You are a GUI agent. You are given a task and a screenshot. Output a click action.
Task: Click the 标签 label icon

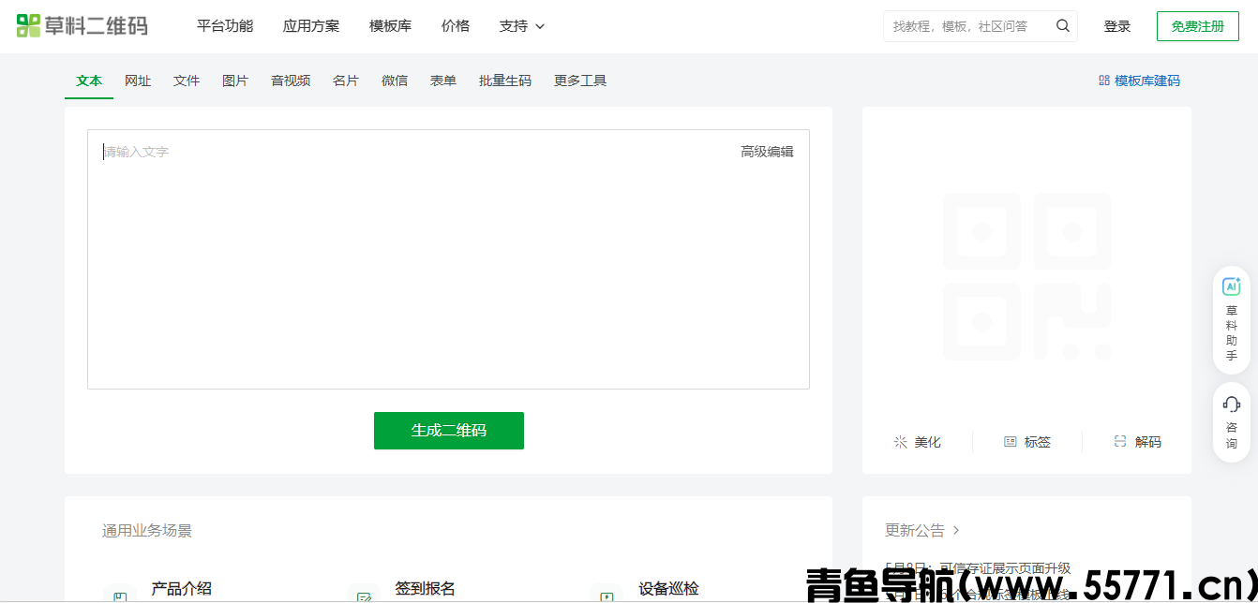(x=1010, y=442)
